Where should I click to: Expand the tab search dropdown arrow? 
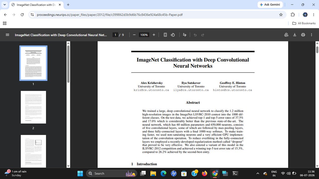coord(5,5)
